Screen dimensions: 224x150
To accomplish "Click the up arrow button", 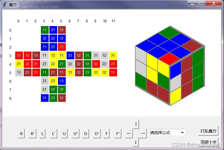I will (136, 124).
